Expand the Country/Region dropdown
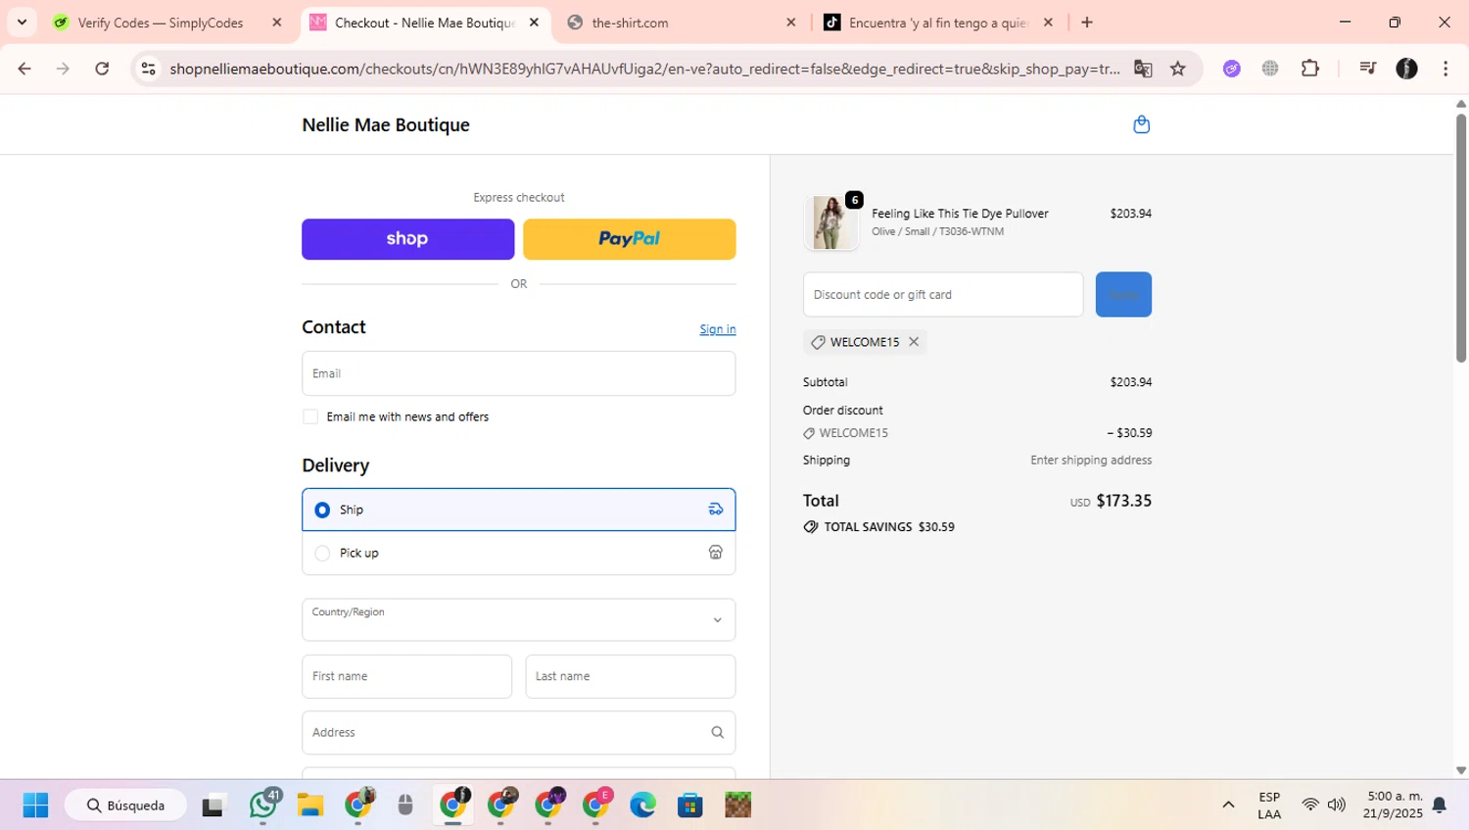 [519, 619]
